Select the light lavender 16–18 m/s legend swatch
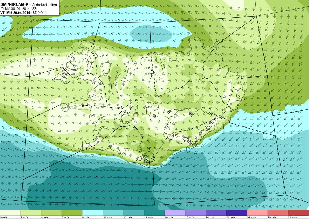Viewport: 309px width, 219px height. coord(175,213)
